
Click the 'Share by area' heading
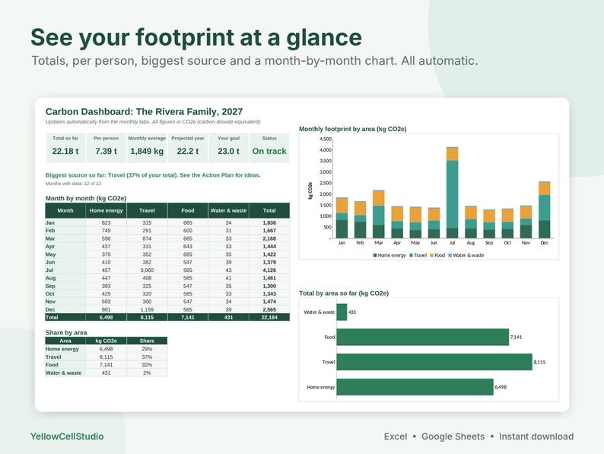point(66,332)
